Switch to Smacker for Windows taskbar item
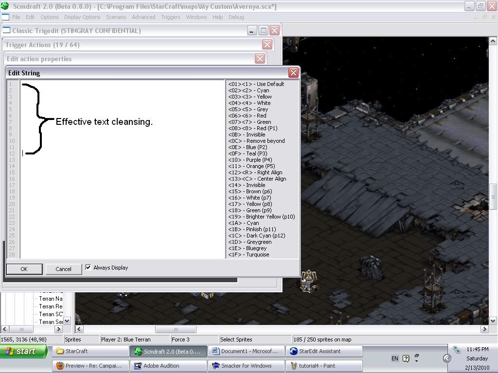 point(246,366)
